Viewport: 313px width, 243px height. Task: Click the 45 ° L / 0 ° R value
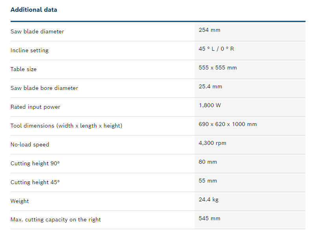click(x=216, y=49)
